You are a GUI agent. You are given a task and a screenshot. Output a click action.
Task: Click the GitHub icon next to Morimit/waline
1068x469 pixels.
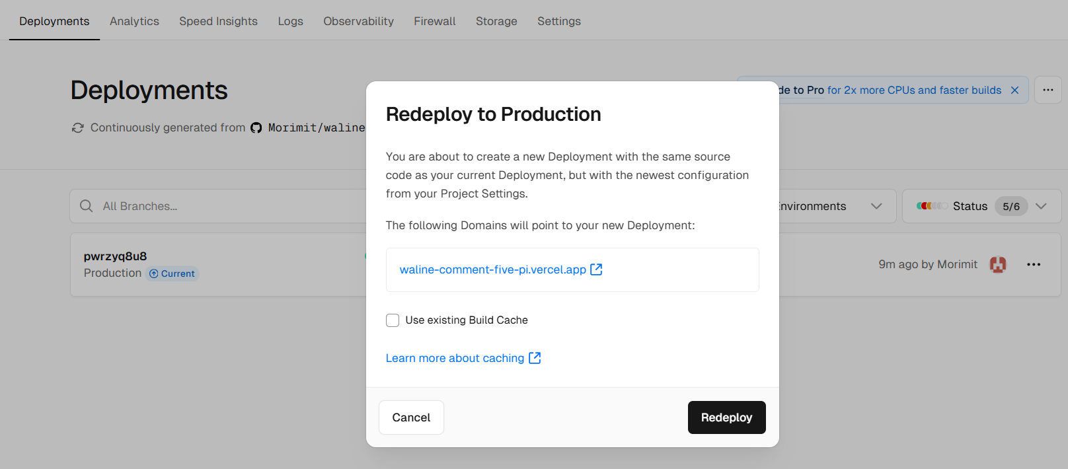[256, 128]
